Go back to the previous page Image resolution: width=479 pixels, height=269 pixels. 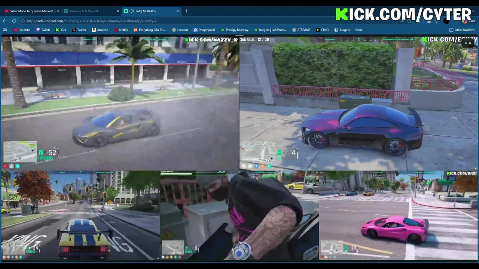point(5,21)
